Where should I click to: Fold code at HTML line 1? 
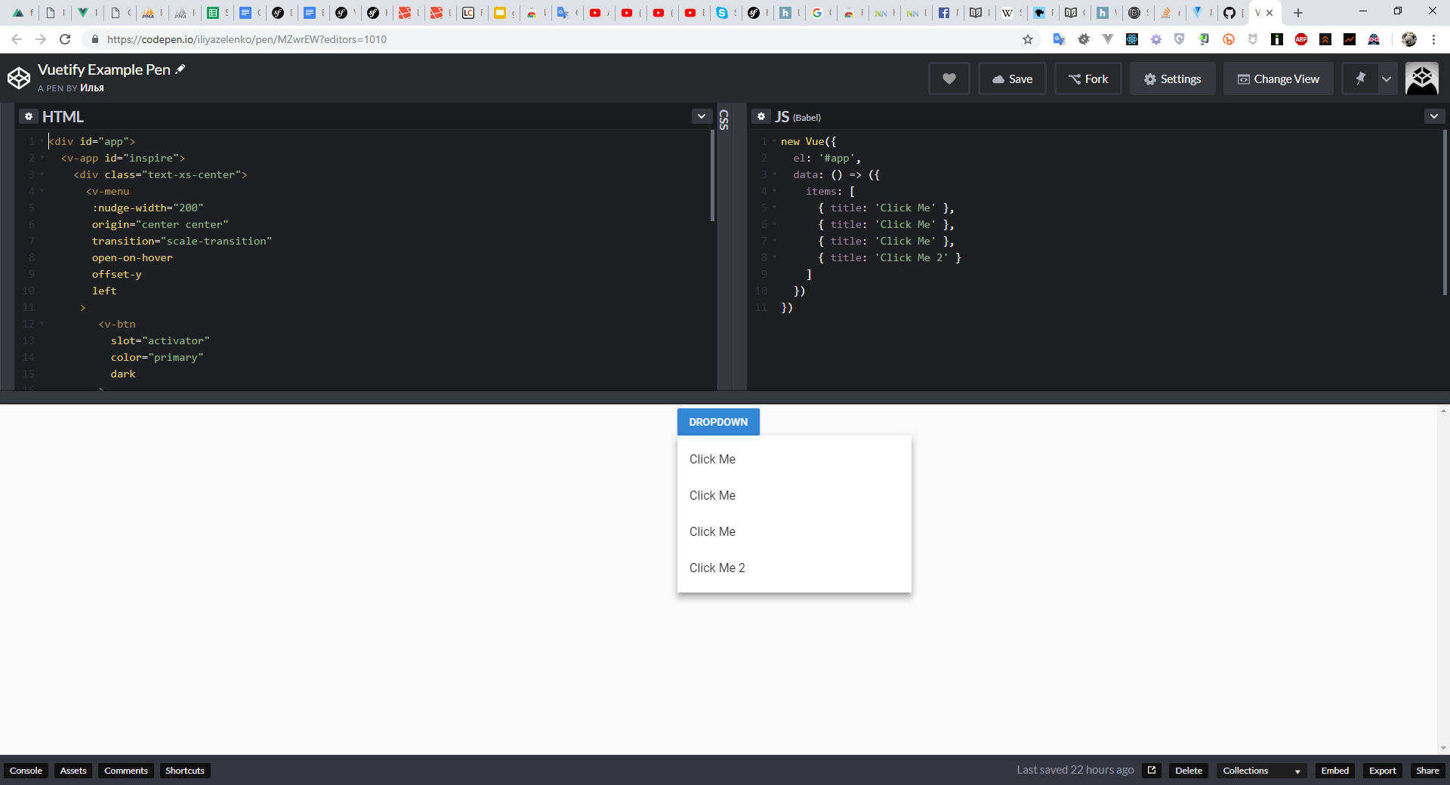[42, 141]
